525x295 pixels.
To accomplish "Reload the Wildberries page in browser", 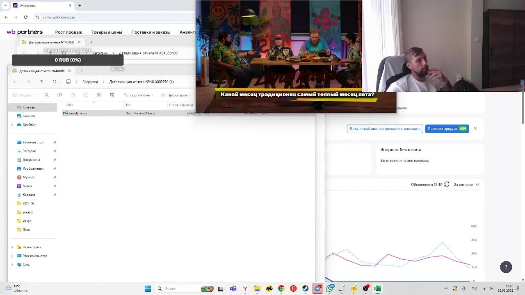I will 25,17.
